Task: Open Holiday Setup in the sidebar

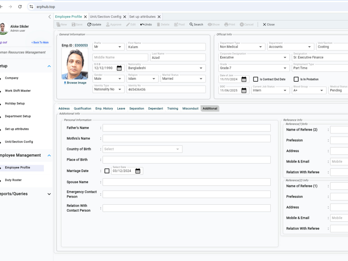Action: click(x=15, y=103)
